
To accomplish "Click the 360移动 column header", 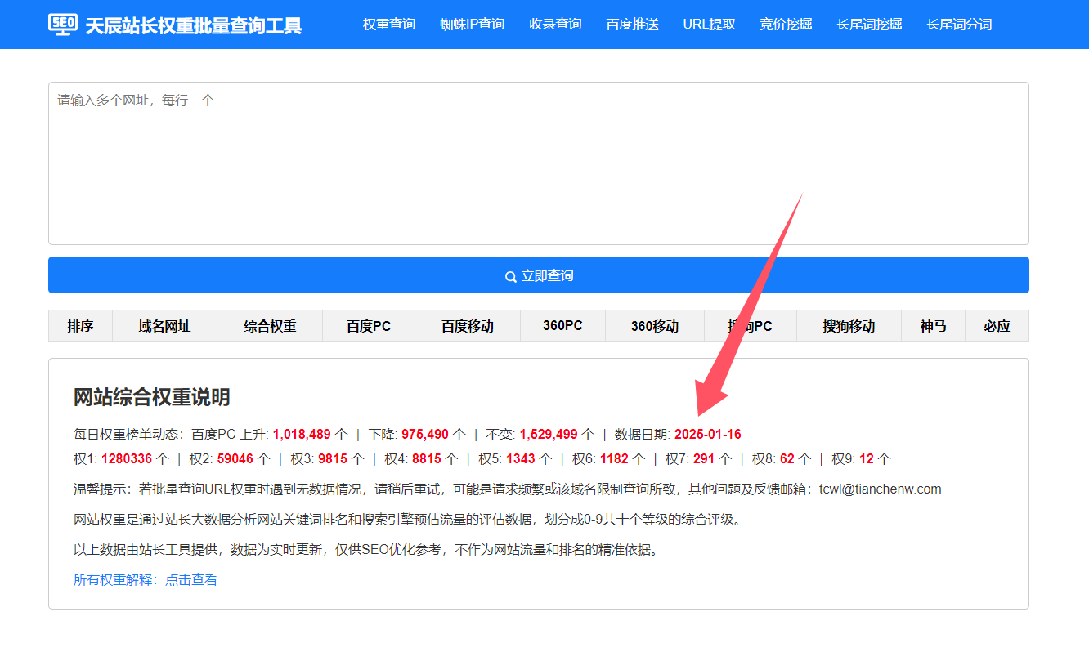I will 655,326.
